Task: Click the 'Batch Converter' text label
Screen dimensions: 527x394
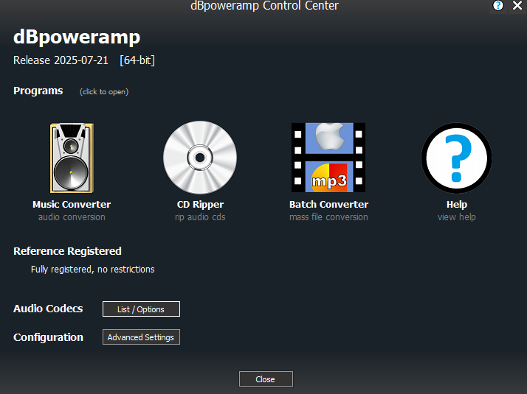Action: 328,205
